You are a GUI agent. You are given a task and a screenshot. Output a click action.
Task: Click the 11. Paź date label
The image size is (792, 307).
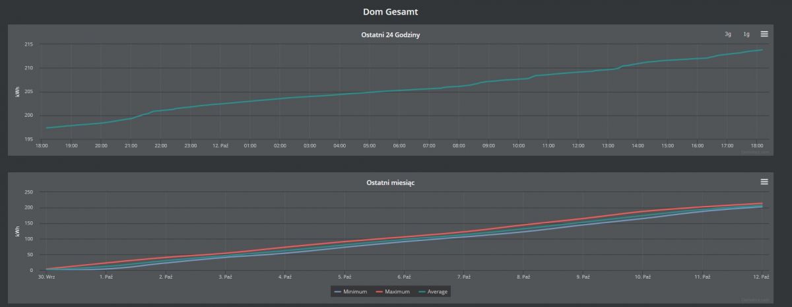coord(702,277)
